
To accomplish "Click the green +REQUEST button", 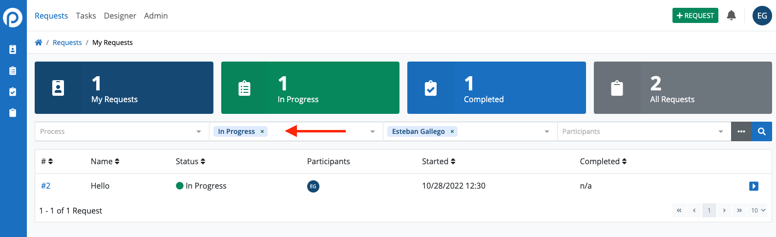I will point(695,16).
